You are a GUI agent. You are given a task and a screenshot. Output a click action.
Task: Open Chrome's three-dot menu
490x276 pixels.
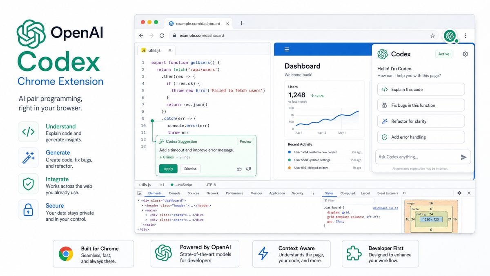point(465,36)
